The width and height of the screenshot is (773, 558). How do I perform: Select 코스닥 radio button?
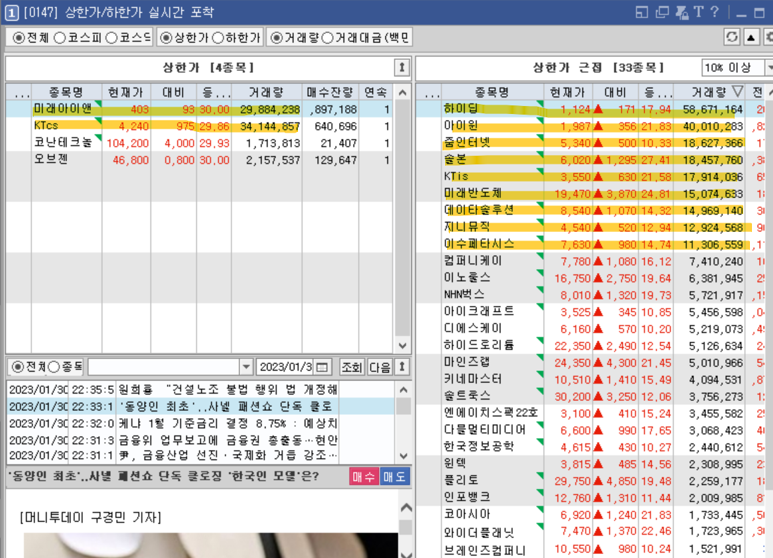(111, 37)
